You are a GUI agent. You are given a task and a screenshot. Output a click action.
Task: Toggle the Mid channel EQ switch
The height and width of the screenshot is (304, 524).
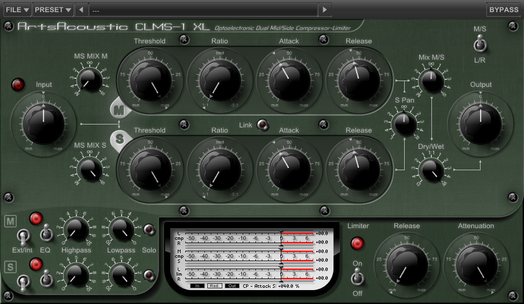pos(46,235)
